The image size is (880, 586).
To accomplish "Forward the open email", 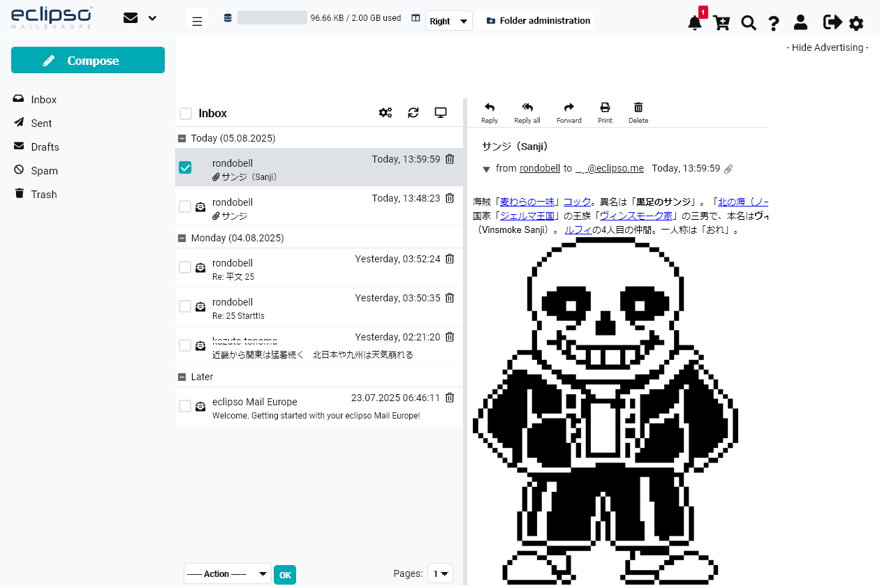I will (569, 113).
